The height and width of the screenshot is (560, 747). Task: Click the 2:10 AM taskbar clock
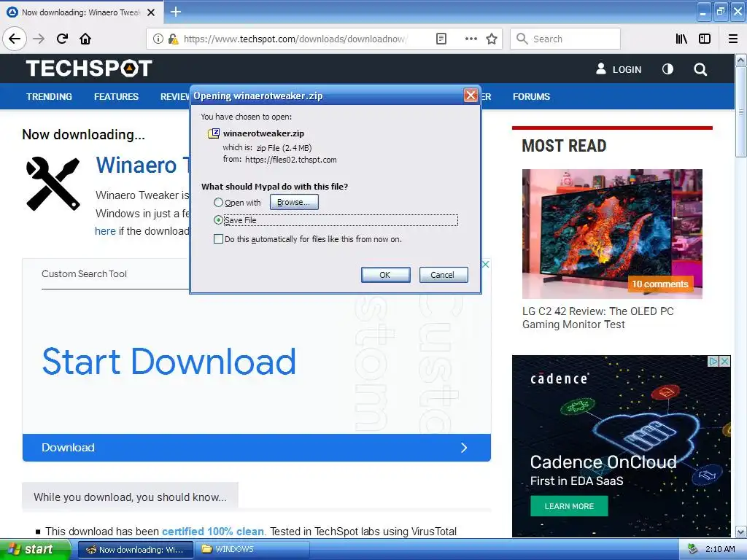click(x=720, y=549)
